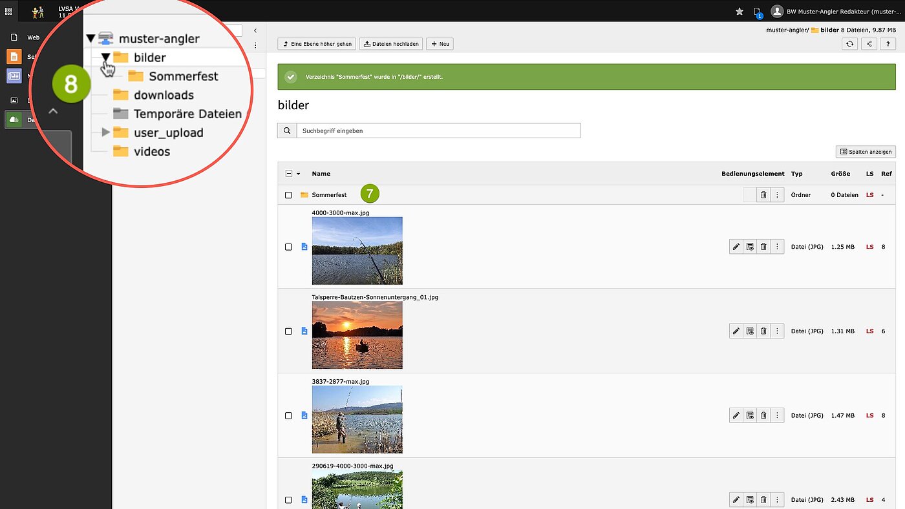Delete 3837-2877-max.jpg via trash icon
The width and height of the screenshot is (905, 509).
coord(763,415)
